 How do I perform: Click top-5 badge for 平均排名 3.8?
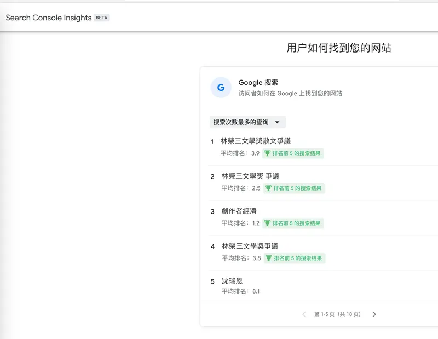pos(295,258)
